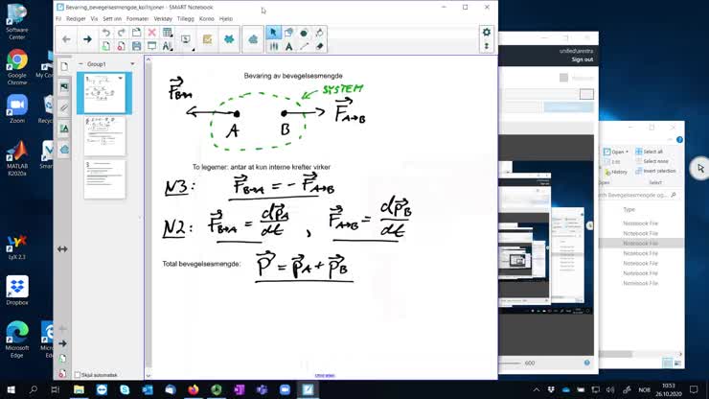Click the 'Sign out' link
Viewport: 709px width, 399px height.
coord(582,59)
